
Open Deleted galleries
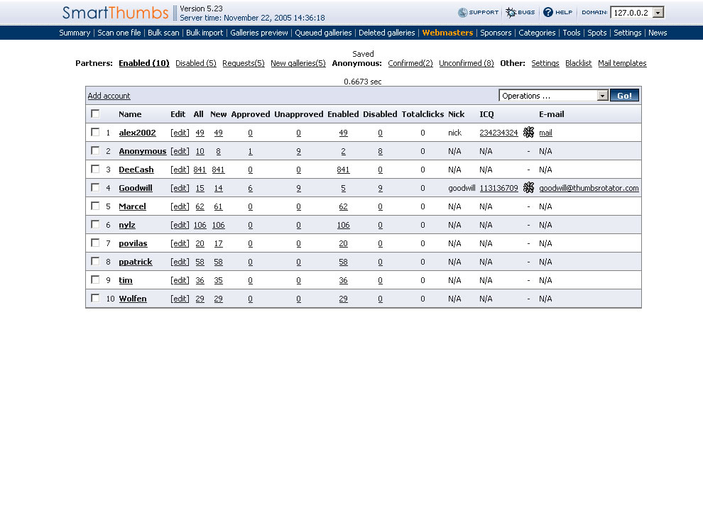pos(386,33)
